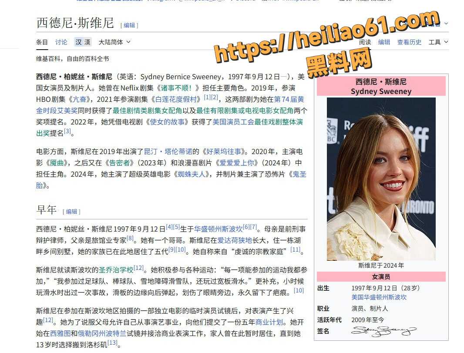Follow the 亢奋 HBO series link

(79, 99)
